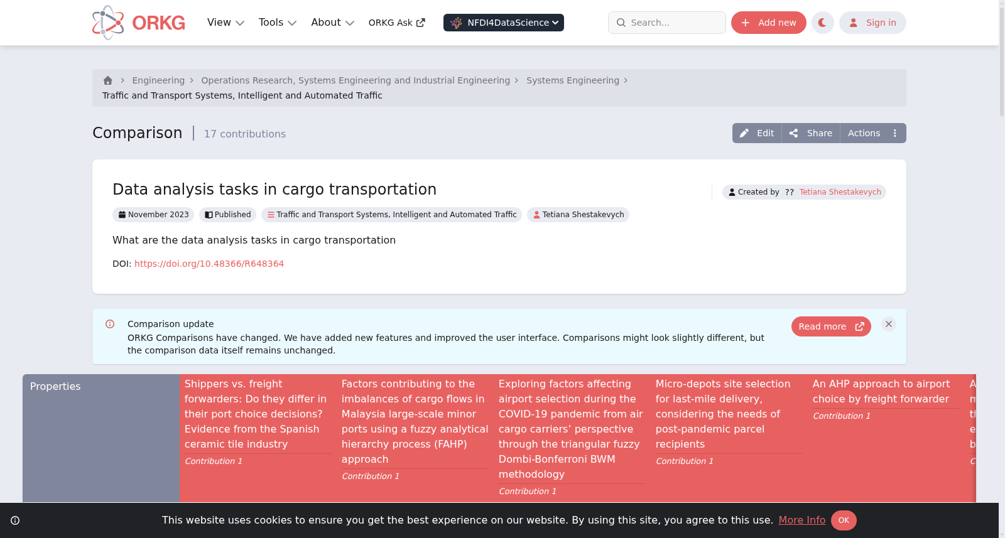Click the NFDI4DataScience logo icon

[x=457, y=23]
